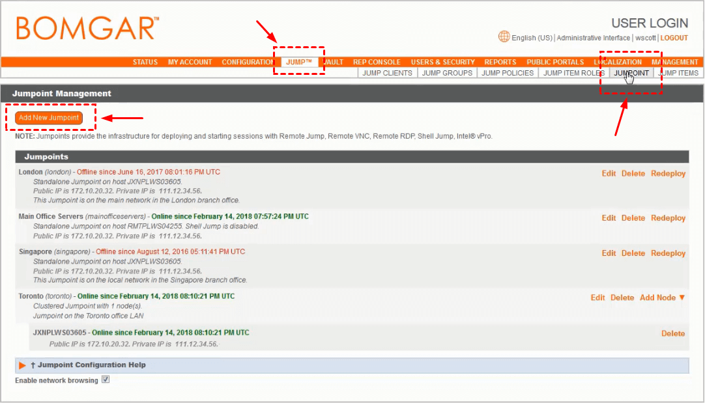Screen dimensions: 705x403
Task: Click the globe language icon
Action: 504,37
